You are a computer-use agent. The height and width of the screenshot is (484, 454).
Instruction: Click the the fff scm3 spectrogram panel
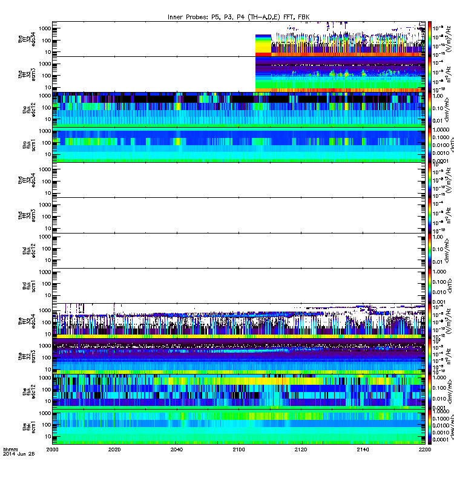239,356
